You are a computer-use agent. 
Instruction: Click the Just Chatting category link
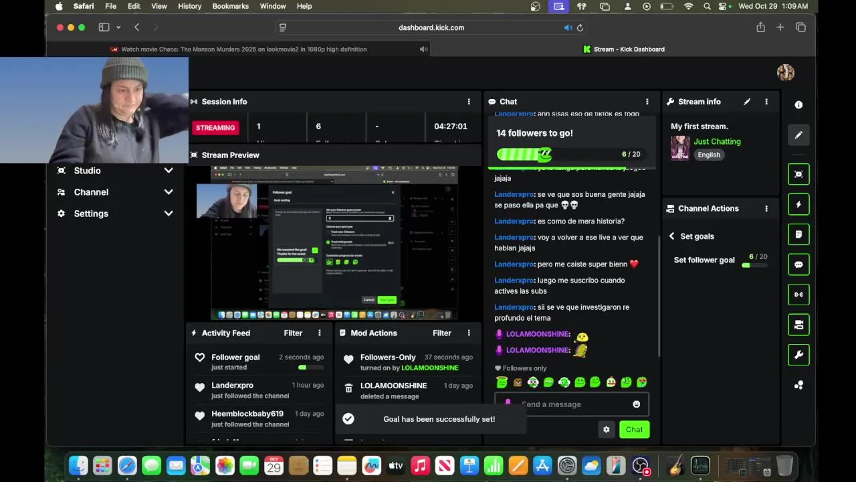717,141
